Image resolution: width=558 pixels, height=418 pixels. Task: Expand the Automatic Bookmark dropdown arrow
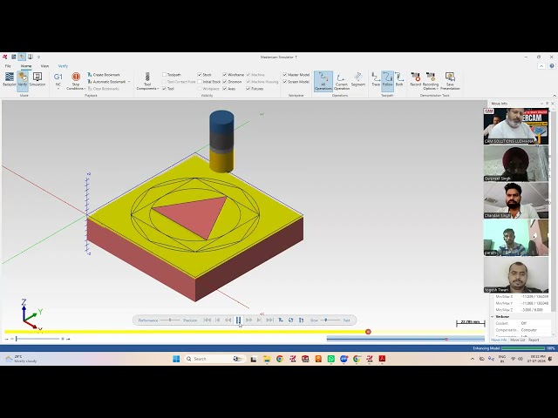point(129,82)
